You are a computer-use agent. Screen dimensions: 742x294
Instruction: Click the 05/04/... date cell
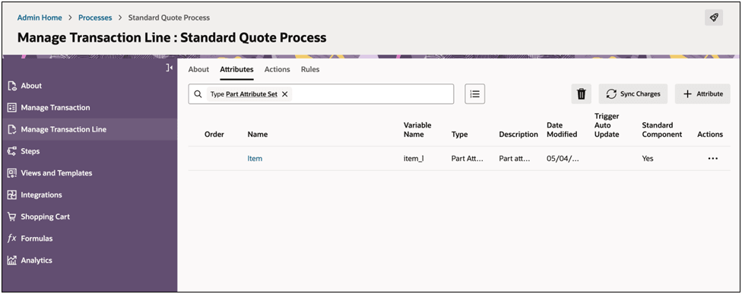(563, 158)
